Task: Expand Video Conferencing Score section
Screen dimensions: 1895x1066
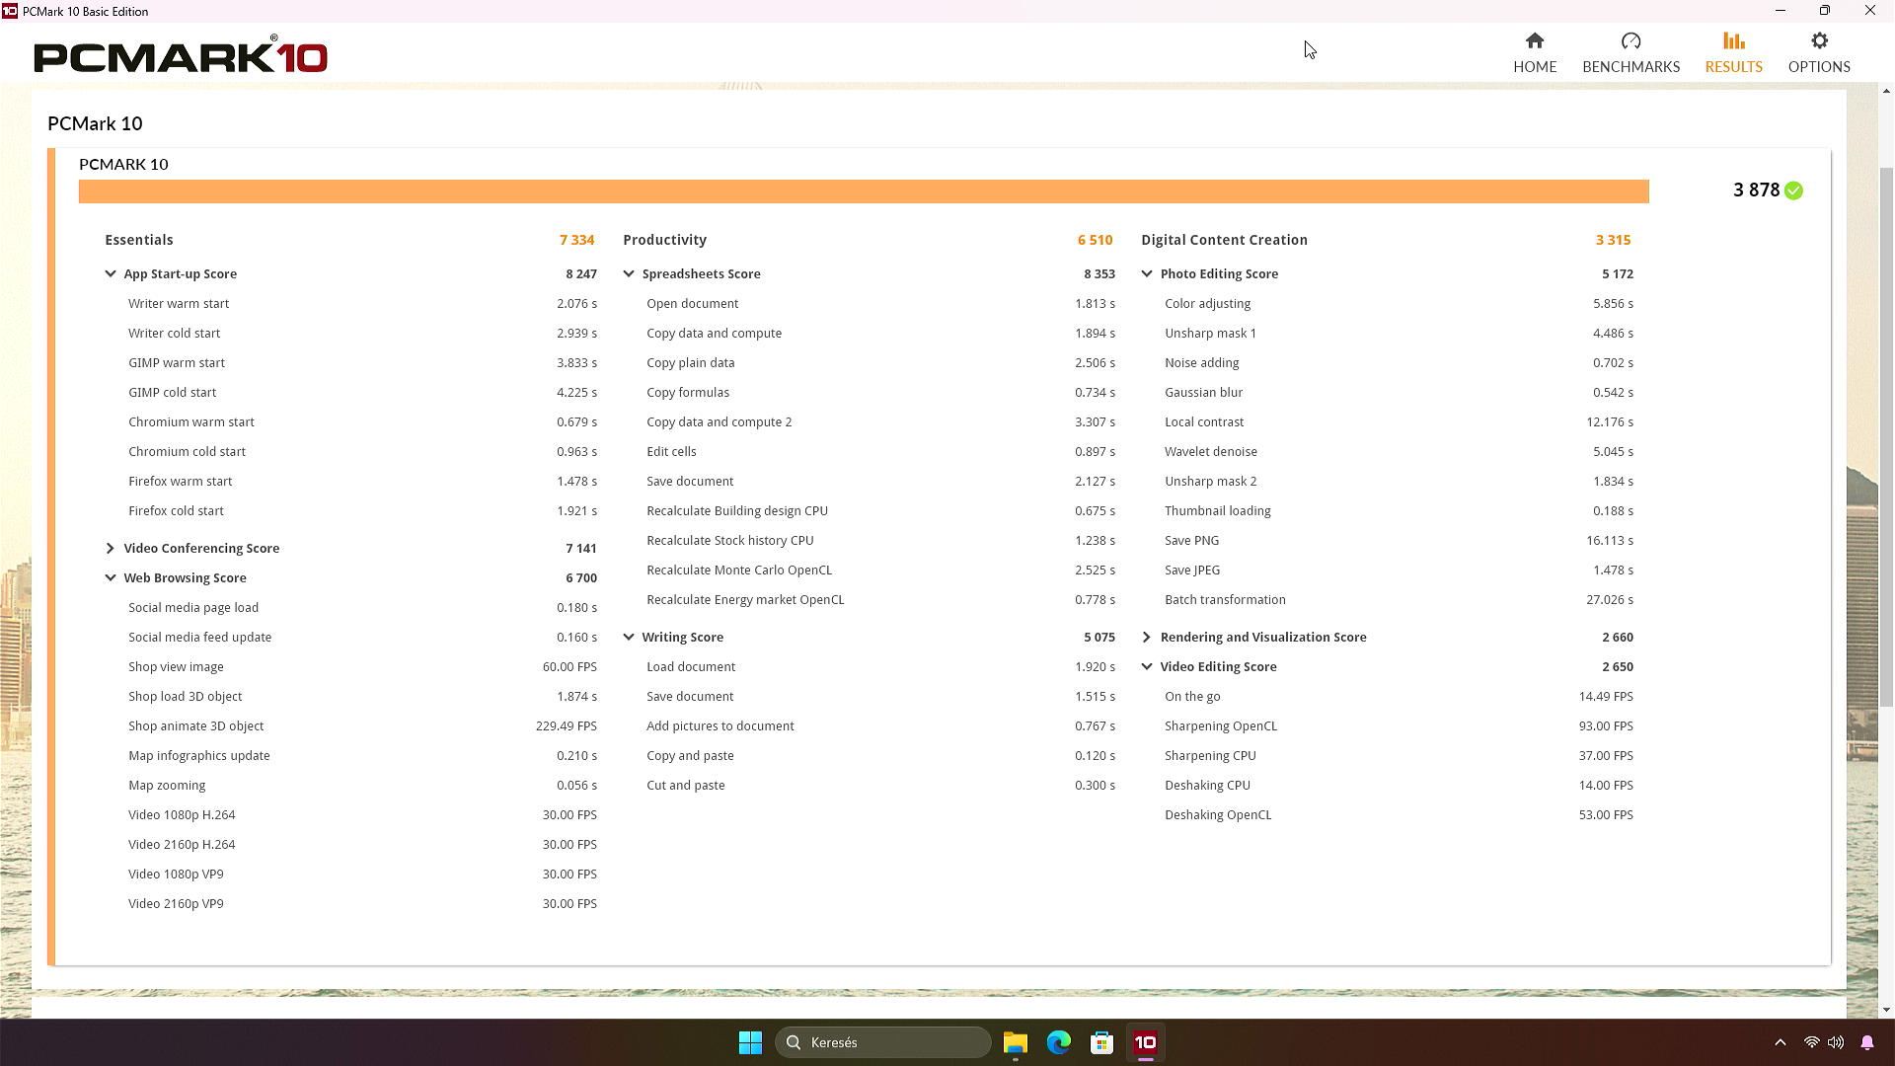Action: (111, 549)
